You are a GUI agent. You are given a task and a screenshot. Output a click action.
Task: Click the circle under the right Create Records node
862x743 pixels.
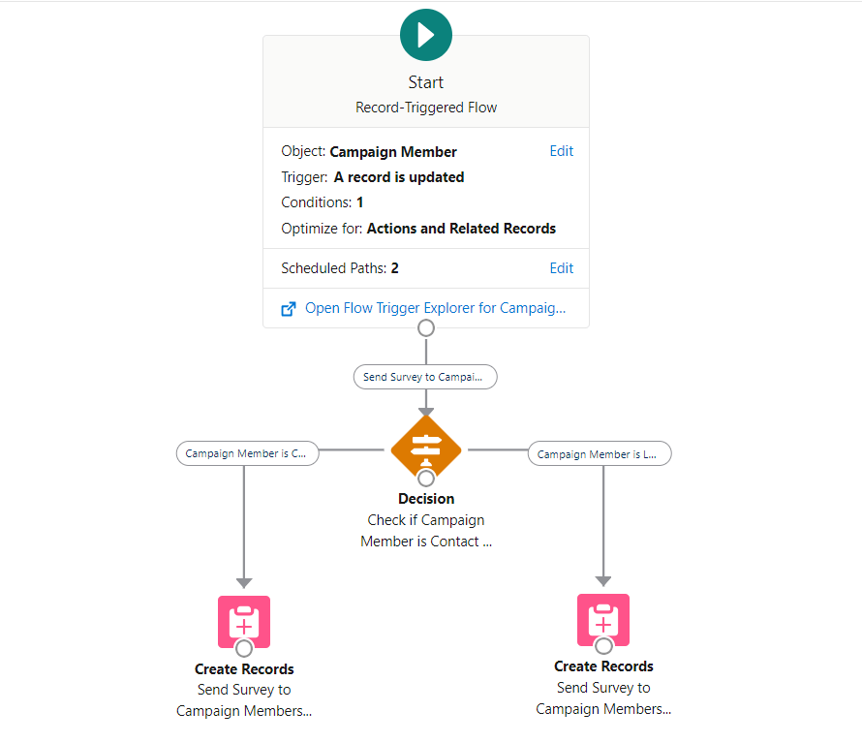[x=602, y=645]
